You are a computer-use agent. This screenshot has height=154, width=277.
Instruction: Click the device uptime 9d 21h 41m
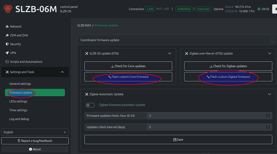243,7
